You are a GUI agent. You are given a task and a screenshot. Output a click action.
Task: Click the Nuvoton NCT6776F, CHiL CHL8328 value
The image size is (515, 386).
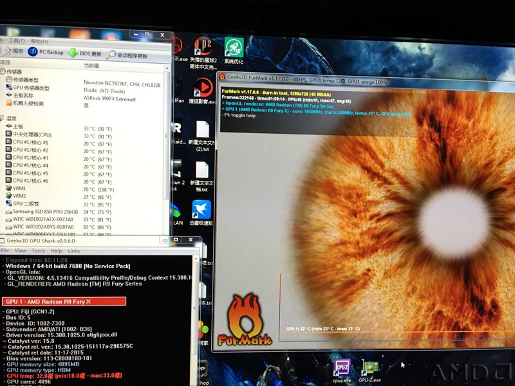[122, 84]
